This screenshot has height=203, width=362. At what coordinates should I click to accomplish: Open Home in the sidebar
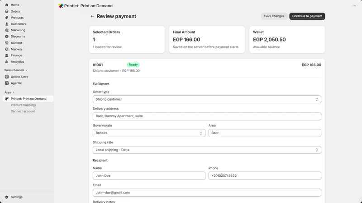click(x=15, y=5)
